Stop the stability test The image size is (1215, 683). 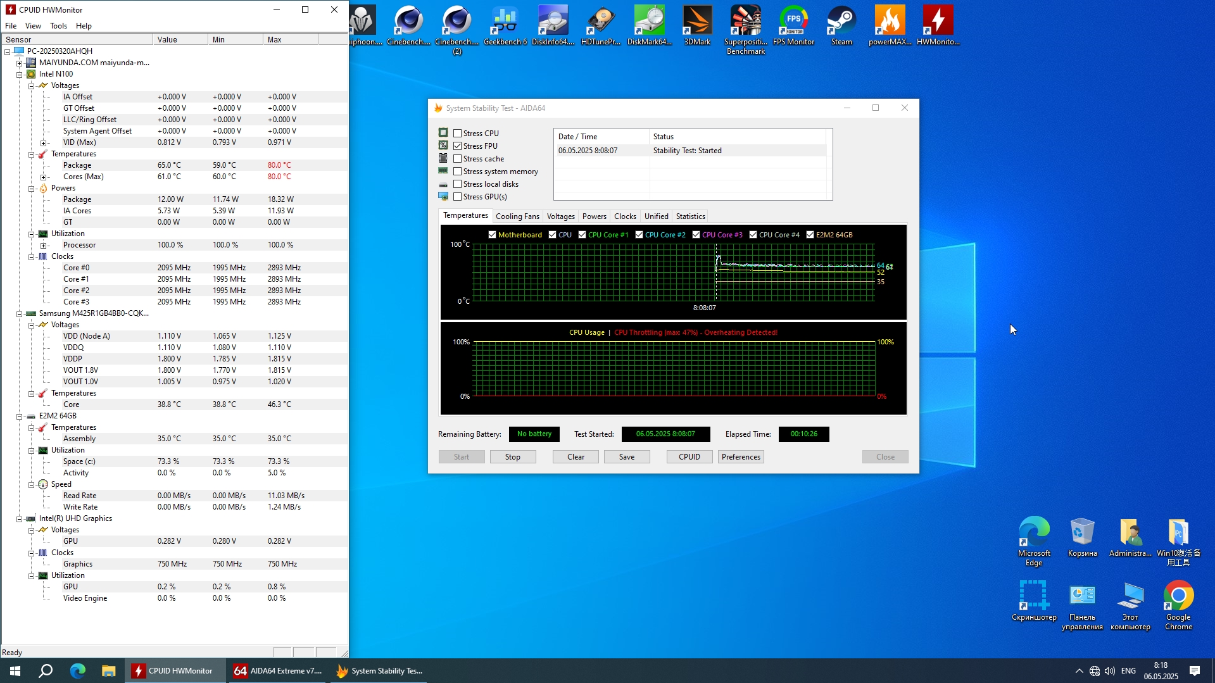point(513,457)
